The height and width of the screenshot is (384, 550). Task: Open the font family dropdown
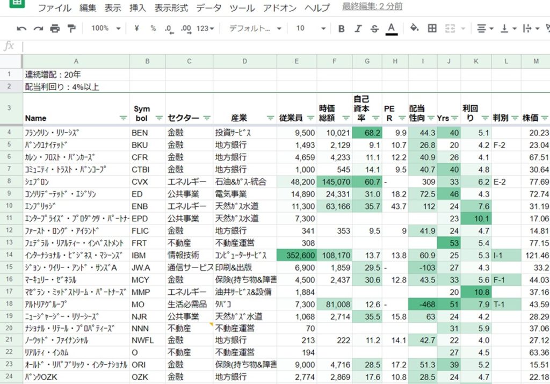(x=255, y=28)
